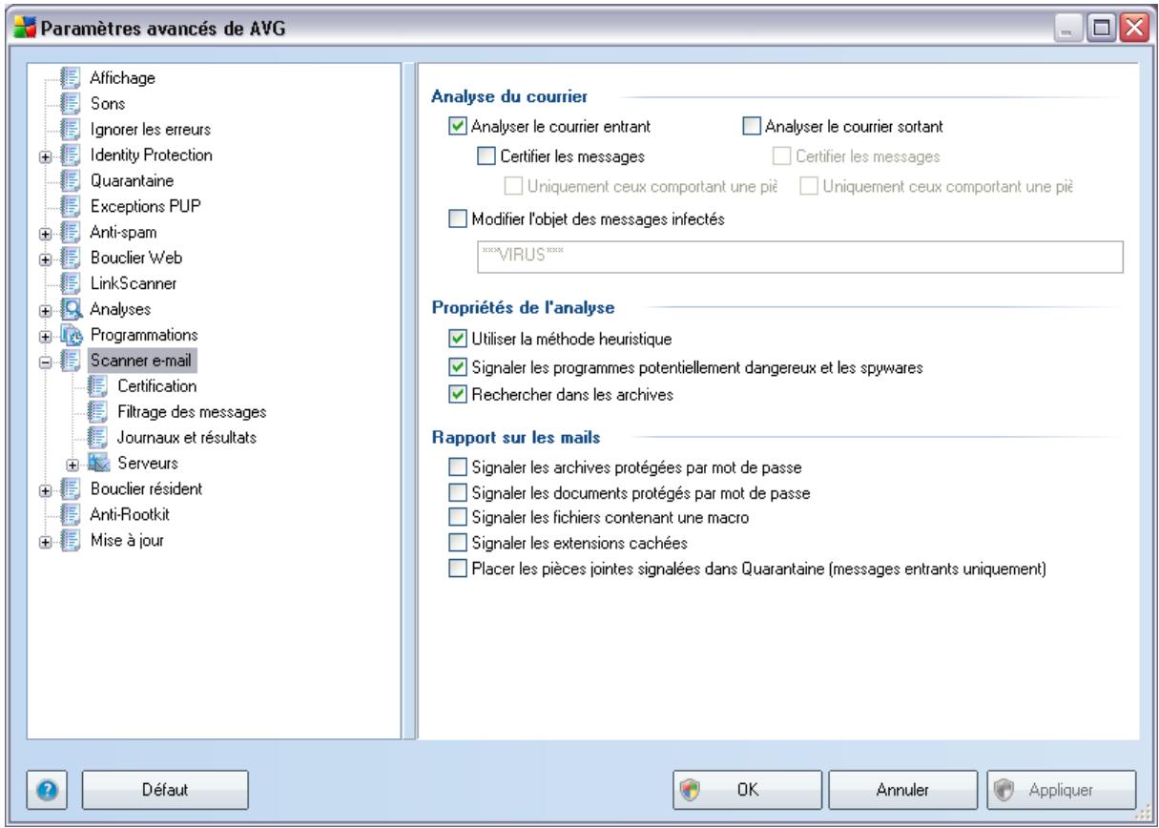This screenshot has width=1159, height=828.
Task: Click the Anti-Rootkit item icon
Action: coord(69,514)
